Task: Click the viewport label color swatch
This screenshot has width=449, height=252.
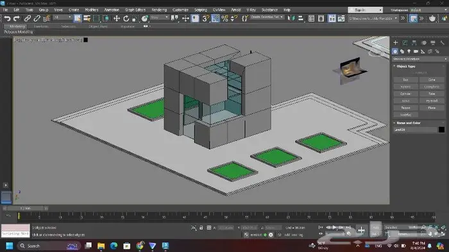Action: (x=85, y=40)
